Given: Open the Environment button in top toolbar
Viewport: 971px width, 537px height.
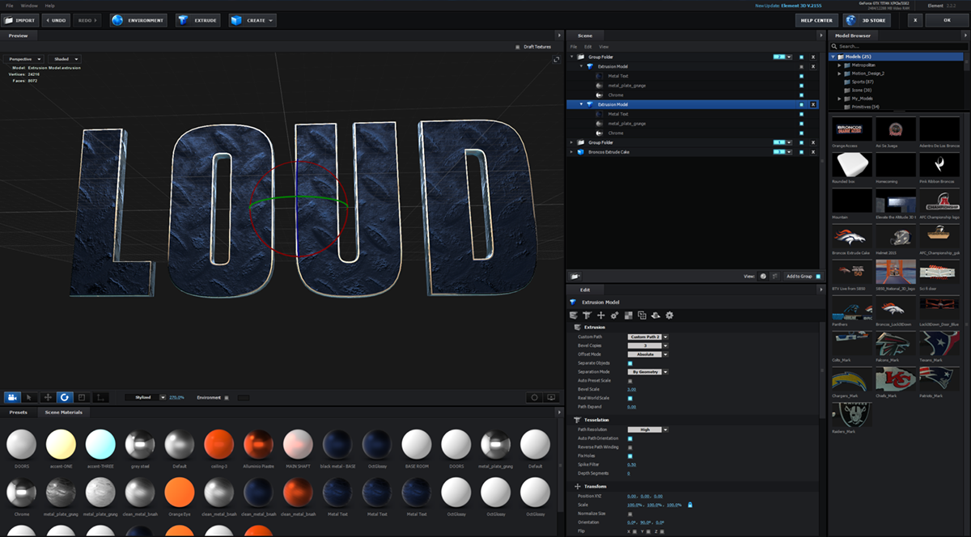Looking at the screenshot, I should (x=139, y=20).
